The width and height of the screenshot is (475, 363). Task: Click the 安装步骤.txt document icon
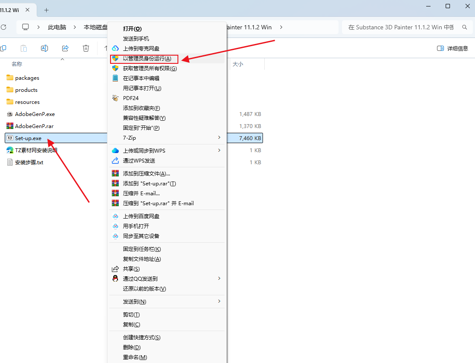click(10, 162)
